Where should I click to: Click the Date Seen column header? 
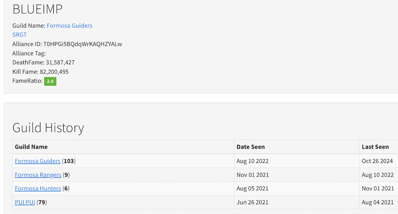[251, 147]
